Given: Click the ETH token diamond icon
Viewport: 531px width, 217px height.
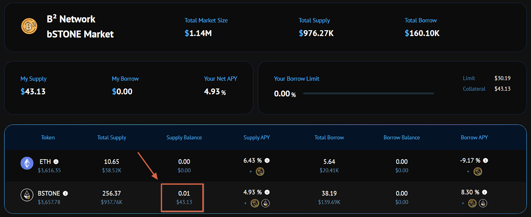Looking at the screenshot, I should tap(27, 163).
